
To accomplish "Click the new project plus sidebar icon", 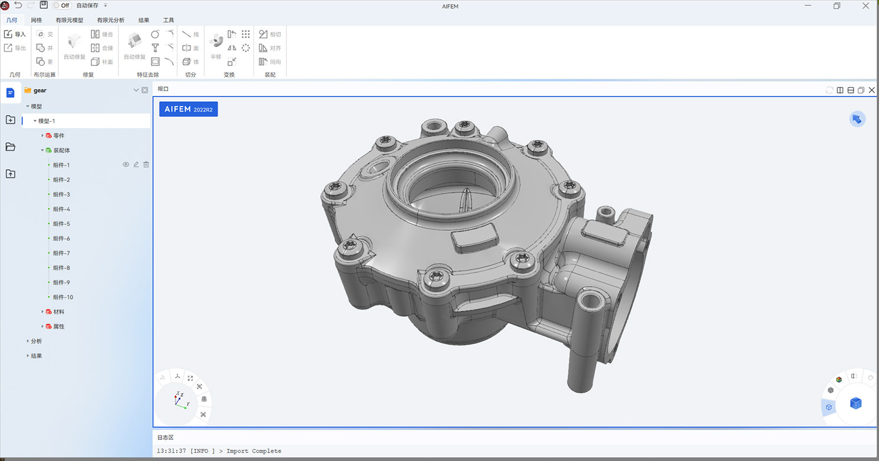I will tap(10, 120).
